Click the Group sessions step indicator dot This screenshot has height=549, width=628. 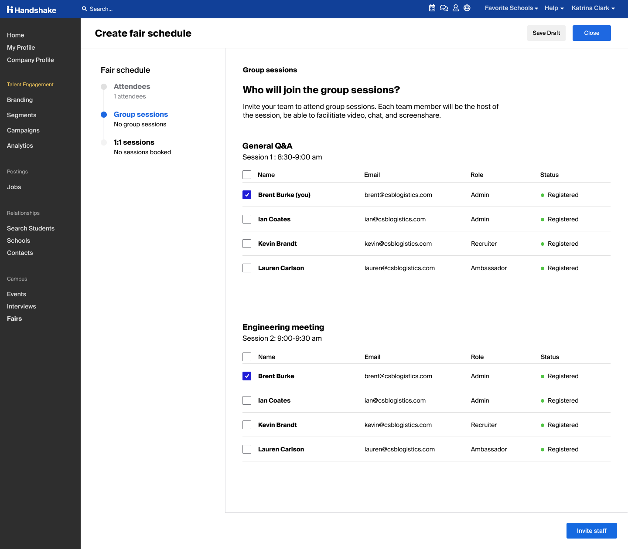(x=104, y=115)
